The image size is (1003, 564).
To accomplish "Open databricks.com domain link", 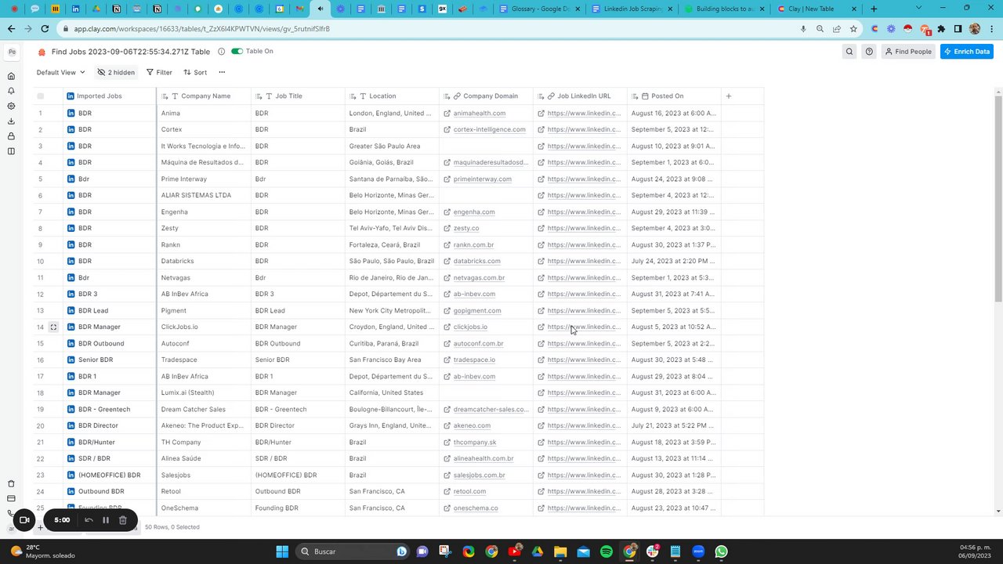I will [476, 262].
